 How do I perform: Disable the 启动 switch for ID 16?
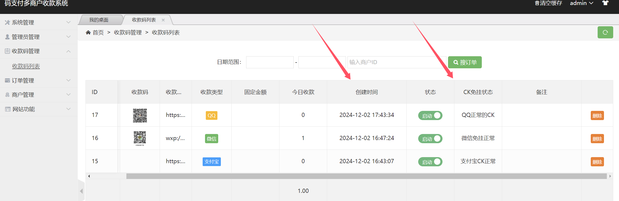pyautogui.click(x=430, y=139)
